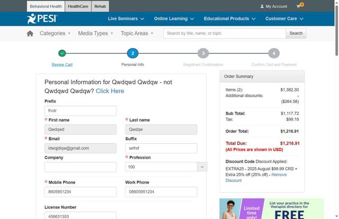The width and height of the screenshot is (339, 219).
Task: Click the home icon in navigation bar
Action: click(x=30, y=33)
